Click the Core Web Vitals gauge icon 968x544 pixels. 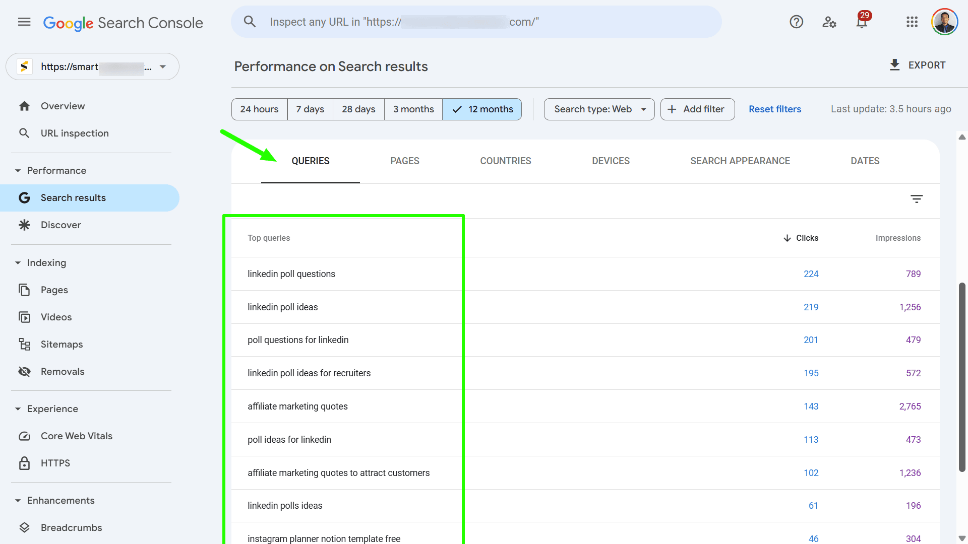24,436
